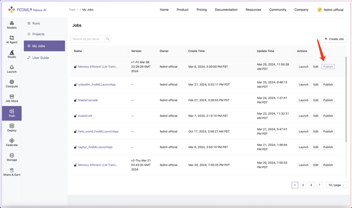352x208 pixels.
Task: Go to next page arrow
Action: pos(319,185)
